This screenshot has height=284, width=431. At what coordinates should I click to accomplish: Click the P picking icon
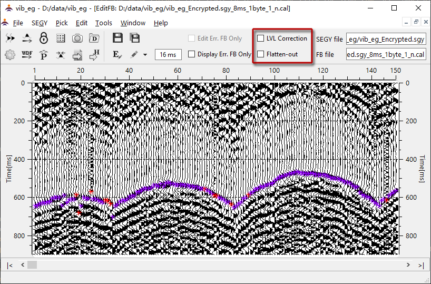44,55
